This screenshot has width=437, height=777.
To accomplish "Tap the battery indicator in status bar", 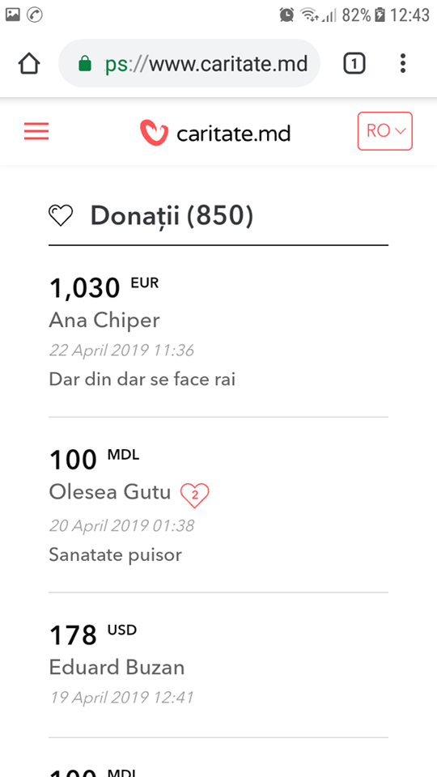I will tap(380, 15).
